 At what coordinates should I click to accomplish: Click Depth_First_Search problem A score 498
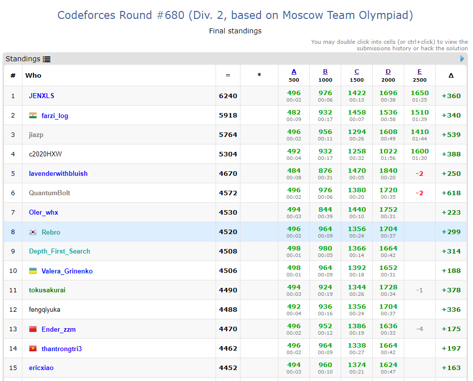click(294, 249)
